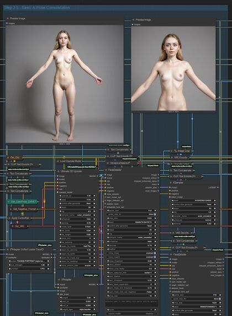Click the Ultimate SD Upscale denoise field

[x=77, y=223]
